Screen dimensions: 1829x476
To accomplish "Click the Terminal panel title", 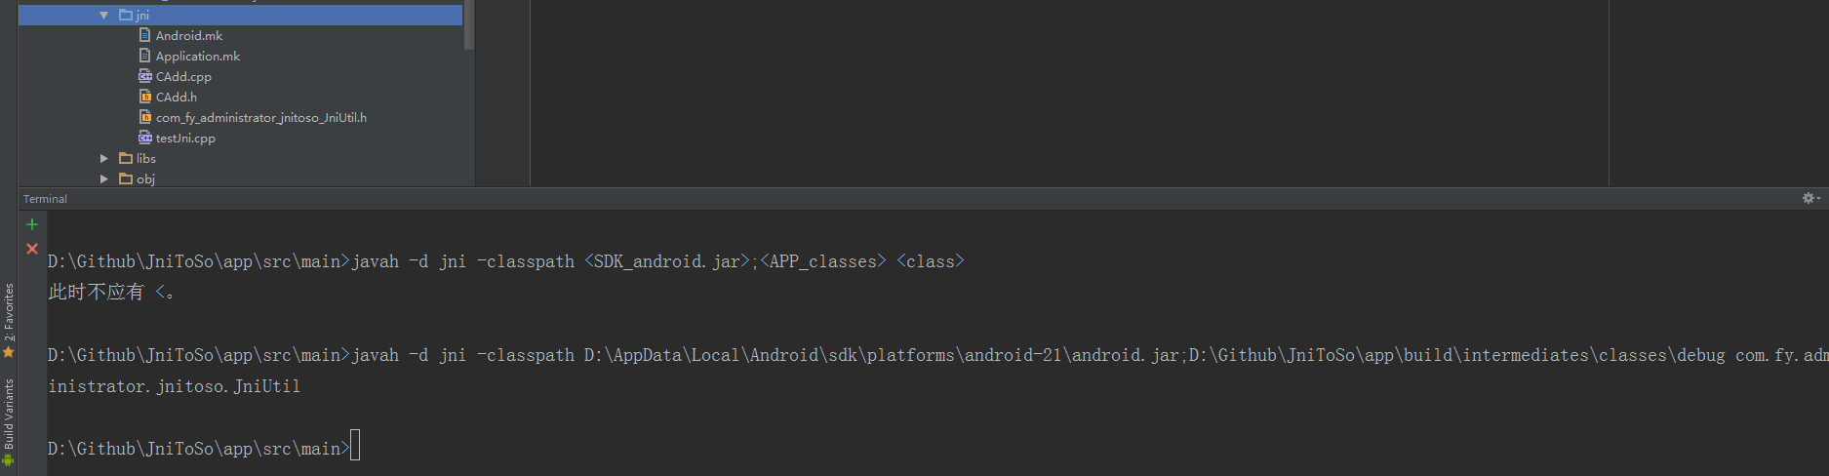I will click(x=45, y=199).
